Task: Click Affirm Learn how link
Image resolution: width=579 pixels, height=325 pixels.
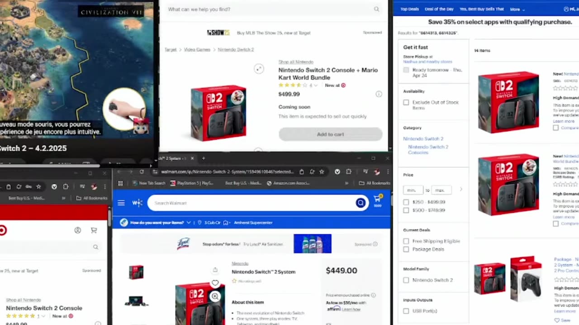Action: 351,309
